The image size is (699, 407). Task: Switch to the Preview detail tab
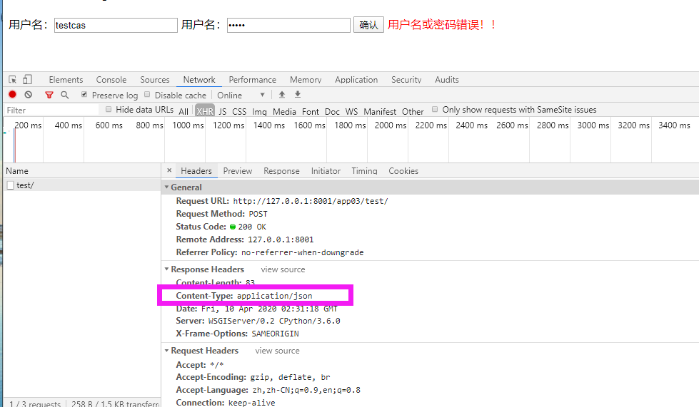coord(238,171)
